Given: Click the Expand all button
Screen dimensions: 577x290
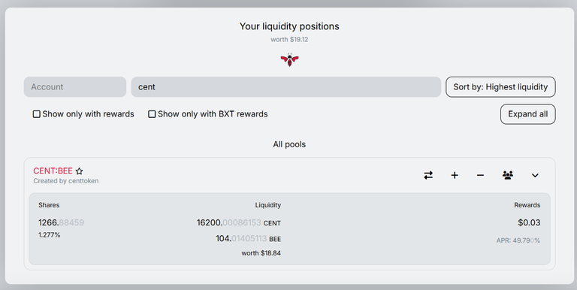Looking at the screenshot, I should (x=527, y=114).
